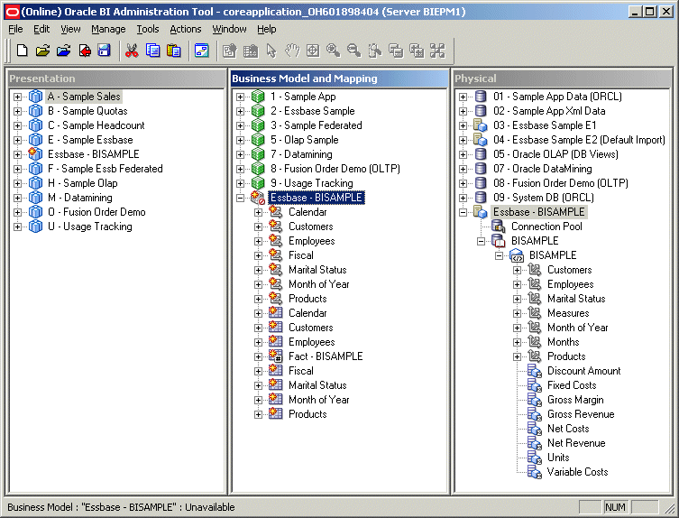Expand the A - Sample Sales node
This screenshot has height=518, width=679.
(x=17, y=97)
